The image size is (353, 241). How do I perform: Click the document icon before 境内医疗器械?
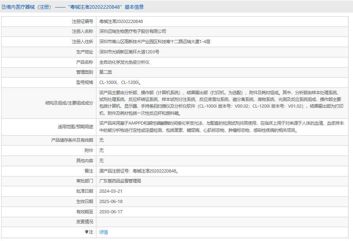pyautogui.click(x=4, y=7)
